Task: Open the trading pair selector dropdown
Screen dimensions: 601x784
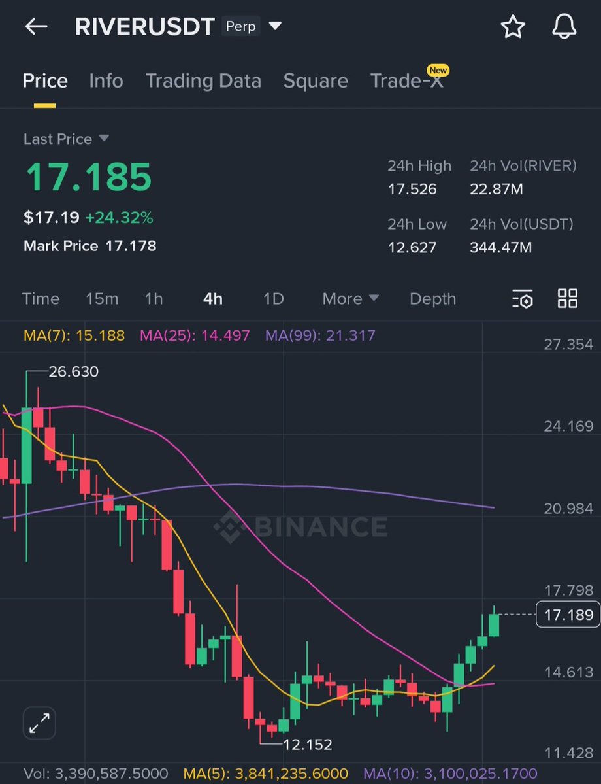Action: [275, 26]
